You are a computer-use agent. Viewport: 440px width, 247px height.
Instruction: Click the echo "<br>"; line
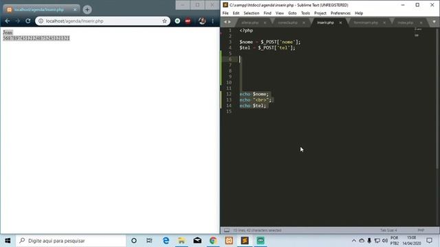(x=256, y=100)
